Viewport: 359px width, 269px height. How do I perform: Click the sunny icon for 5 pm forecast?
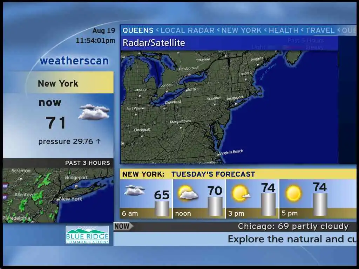coord(293,193)
